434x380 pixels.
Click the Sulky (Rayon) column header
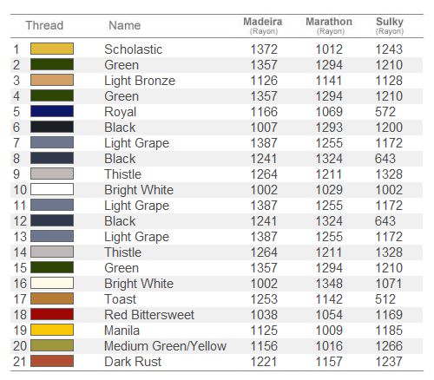(390, 26)
